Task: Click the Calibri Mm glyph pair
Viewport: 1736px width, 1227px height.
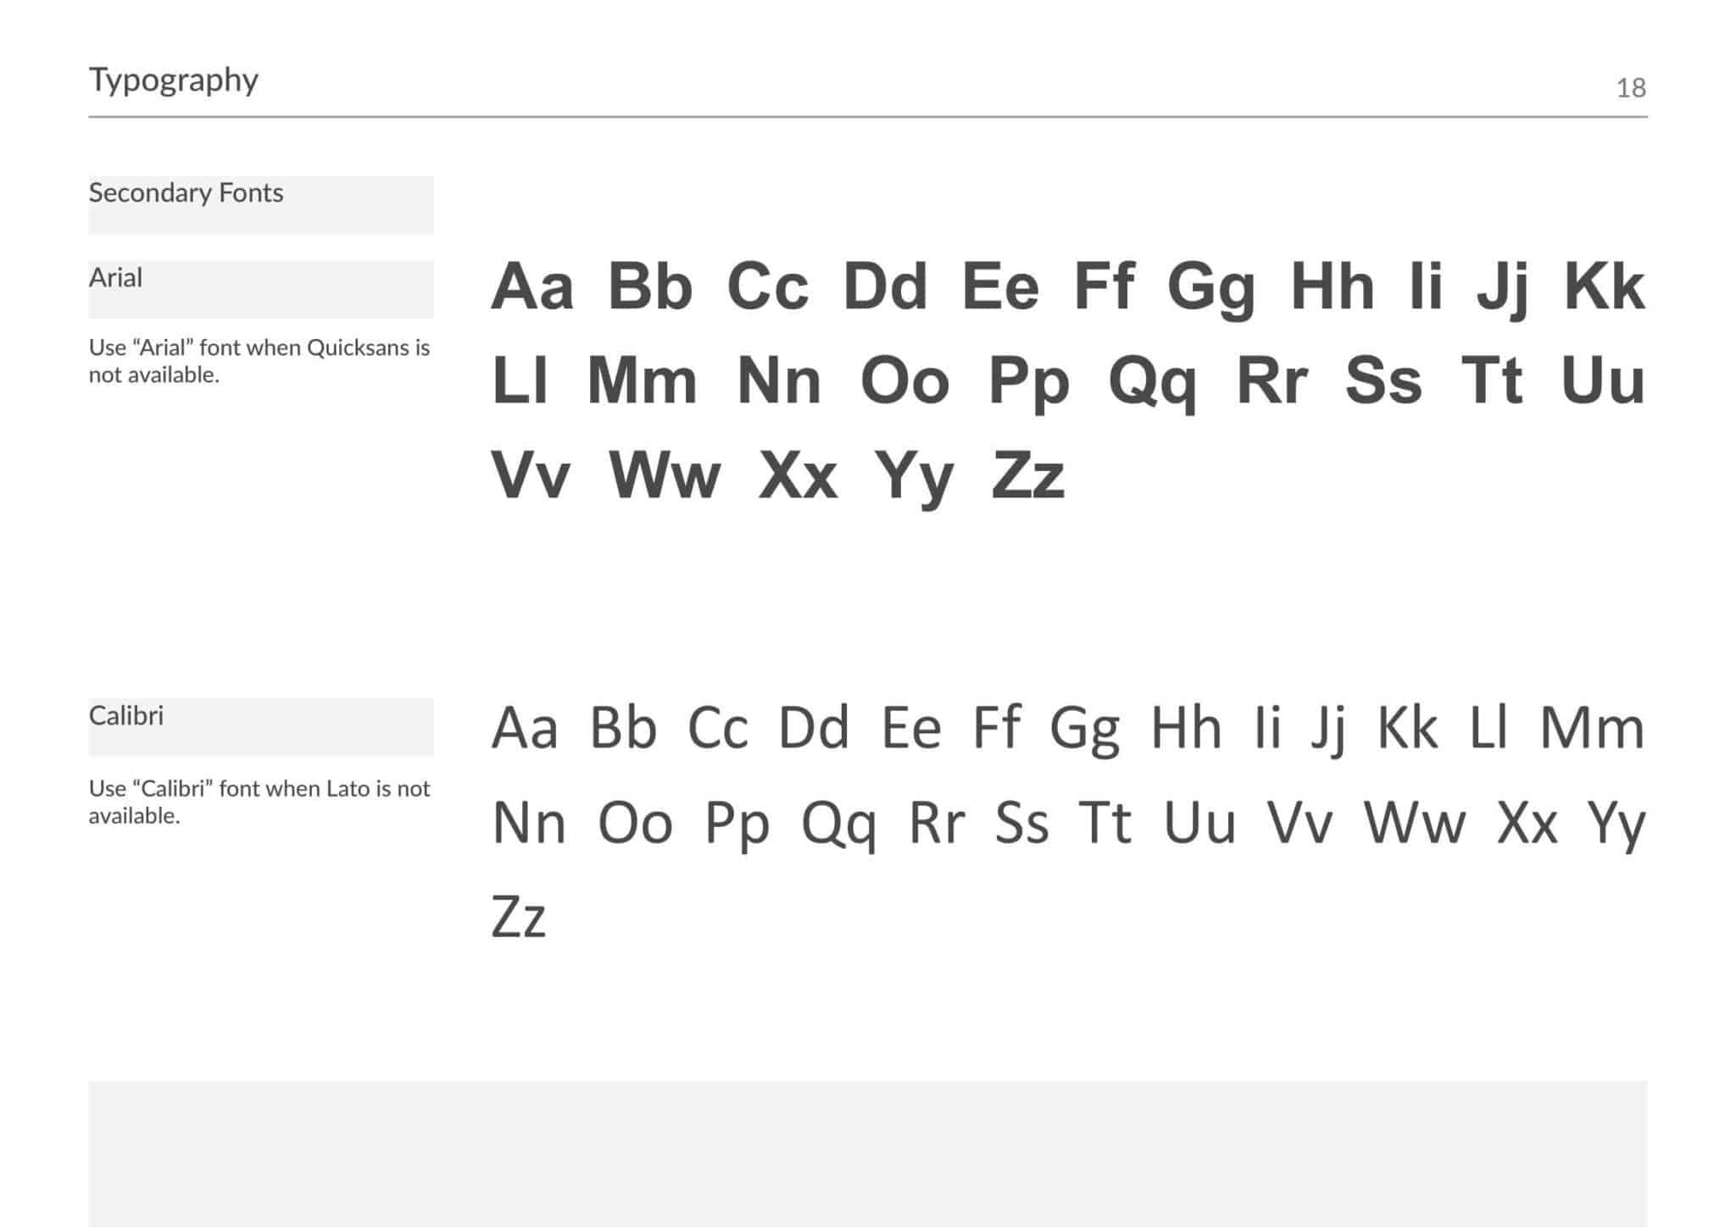Action: [x=1592, y=728]
